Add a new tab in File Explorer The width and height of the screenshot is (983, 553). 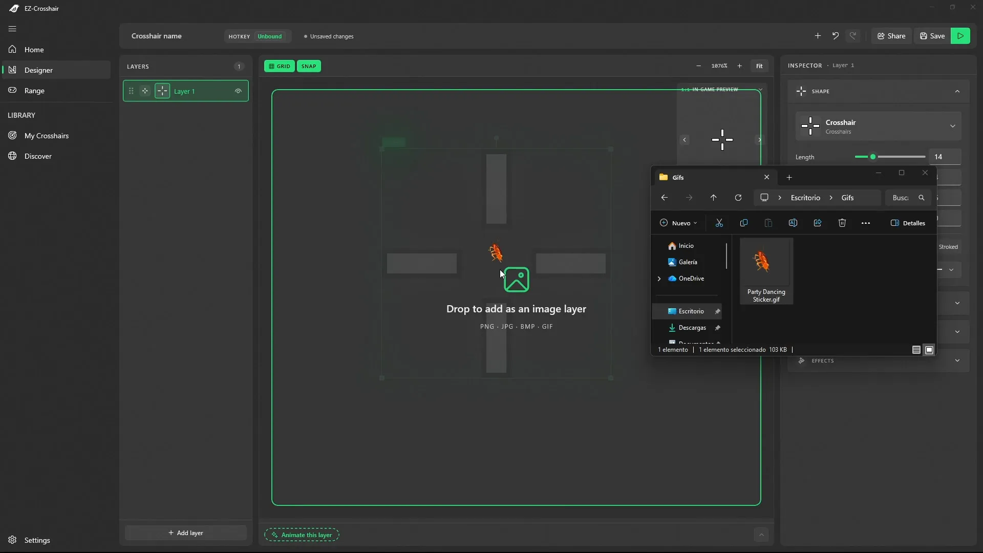789,177
